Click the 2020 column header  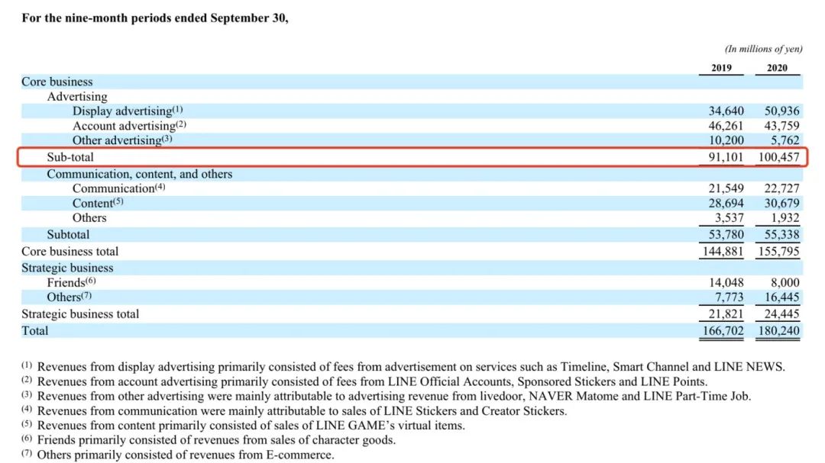pyautogui.click(x=777, y=68)
